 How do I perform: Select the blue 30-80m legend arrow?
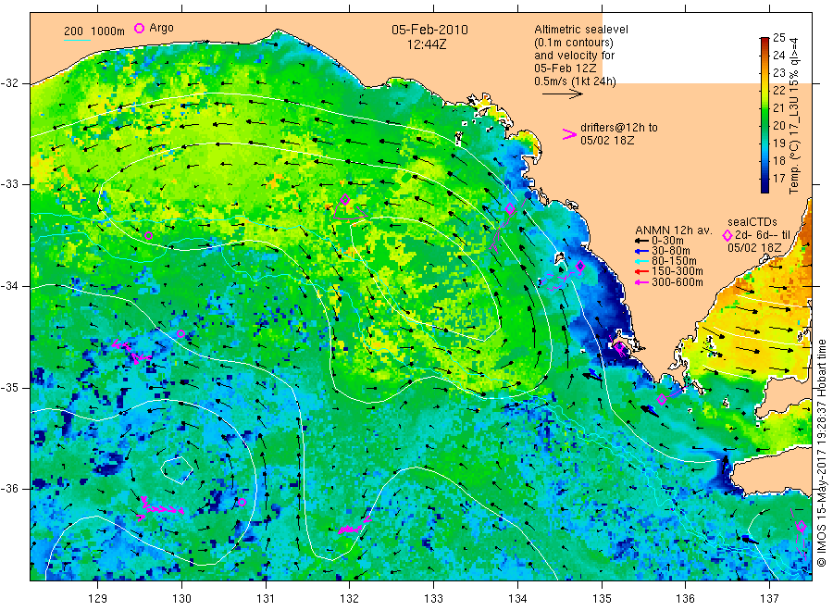point(641,251)
